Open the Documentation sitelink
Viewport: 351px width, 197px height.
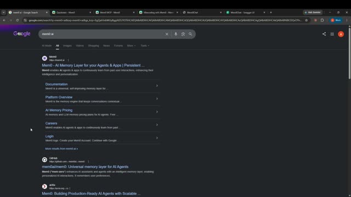coord(56,84)
